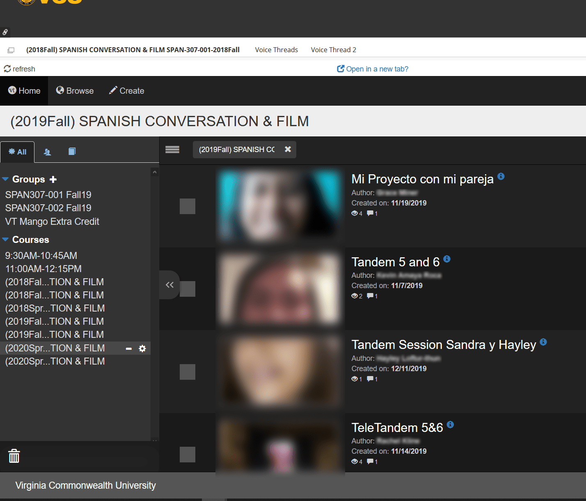Open the Create tab
The height and width of the screenshot is (501, 586).
coord(126,91)
